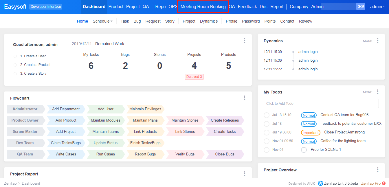Click the ZenTao Ent logo icon
389x187 pixels.
(320, 183)
